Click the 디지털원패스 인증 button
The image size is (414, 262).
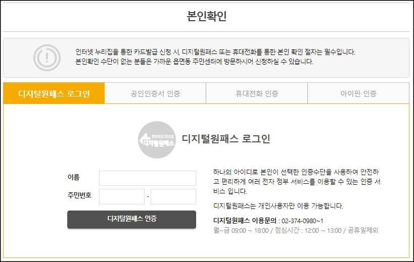[x=131, y=219]
